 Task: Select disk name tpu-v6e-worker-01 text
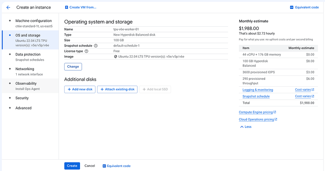[126, 29]
